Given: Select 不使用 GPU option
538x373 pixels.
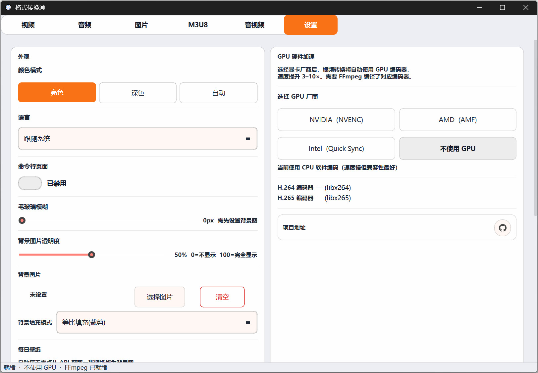Looking at the screenshot, I should (x=458, y=149).
